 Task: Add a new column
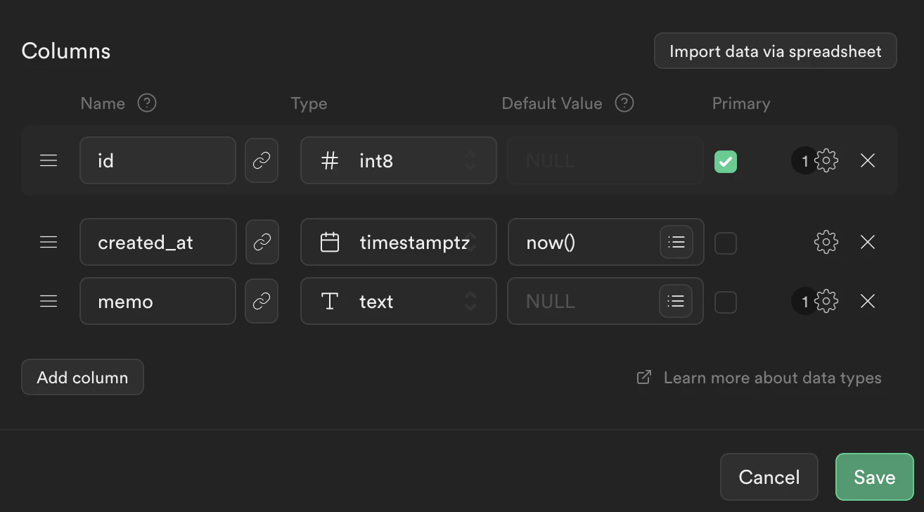[82, 377]
